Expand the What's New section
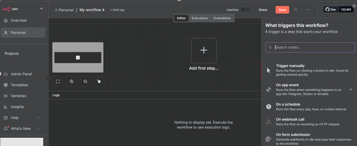Screen dimensions: 357x146 [x=39, y=129]
